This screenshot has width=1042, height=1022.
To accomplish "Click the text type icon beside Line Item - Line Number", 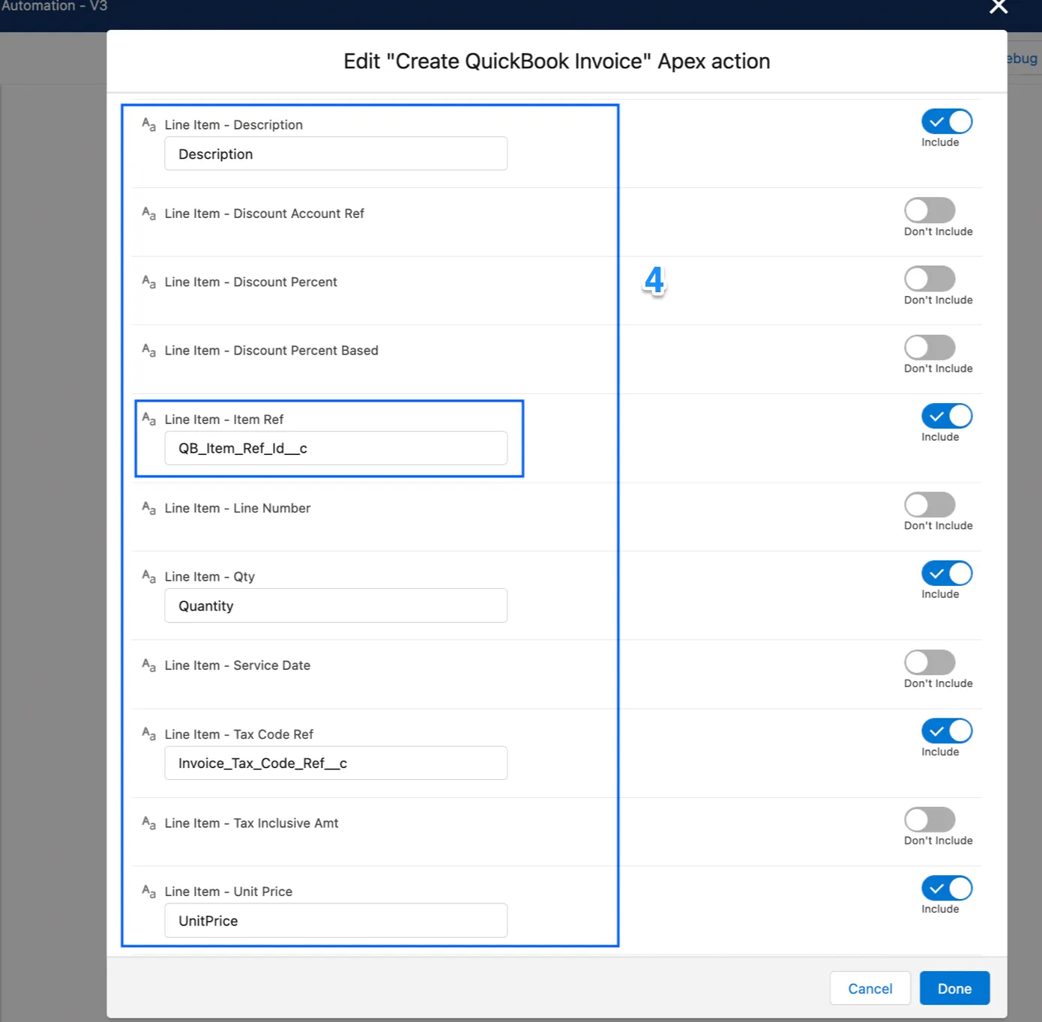I will pyautogui.click(x=148, y=508).
